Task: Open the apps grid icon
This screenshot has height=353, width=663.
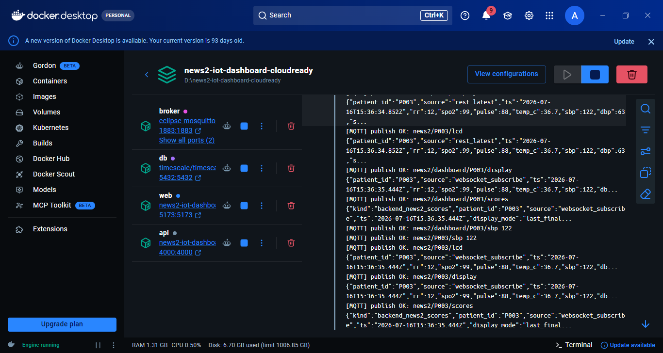Action: [x=549, y=16]
